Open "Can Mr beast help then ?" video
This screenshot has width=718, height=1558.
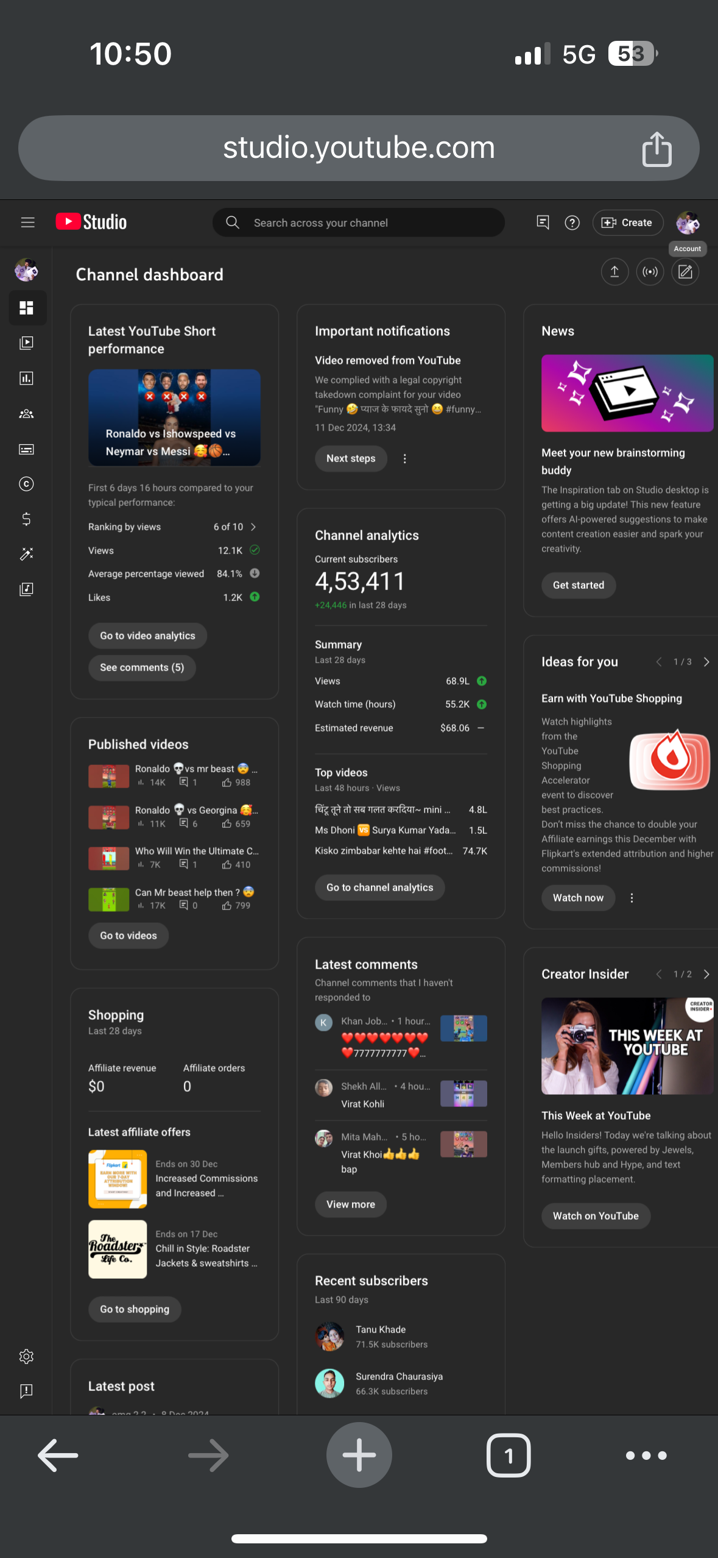pos(174,898)
